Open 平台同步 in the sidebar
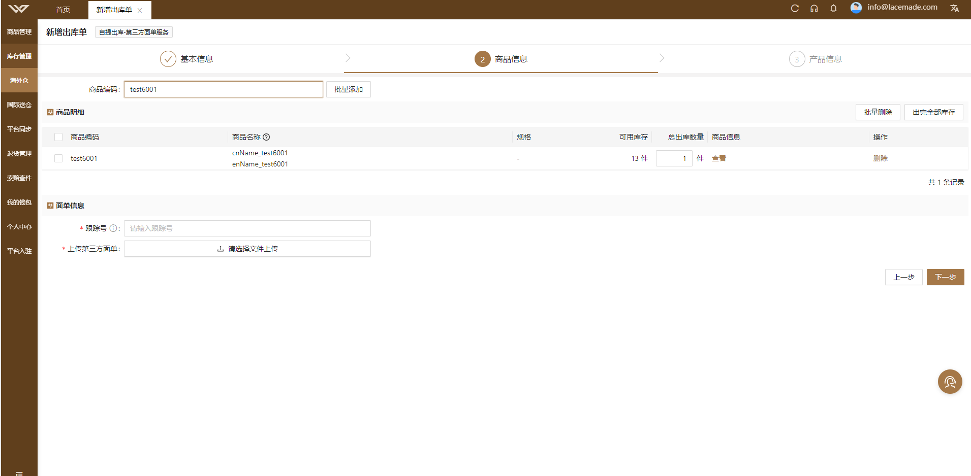The width and height of the screenshot is (971, 476). pyautogui.click(x=19, y=129)
